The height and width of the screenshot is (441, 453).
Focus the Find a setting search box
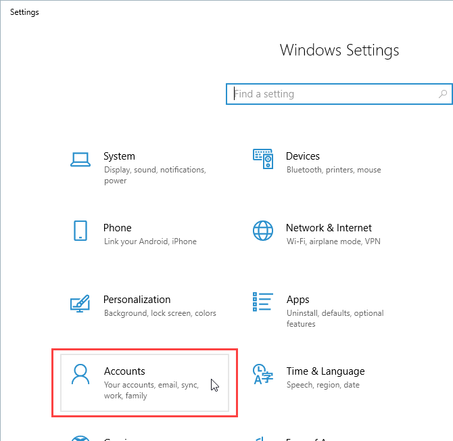tap(339, 94)
